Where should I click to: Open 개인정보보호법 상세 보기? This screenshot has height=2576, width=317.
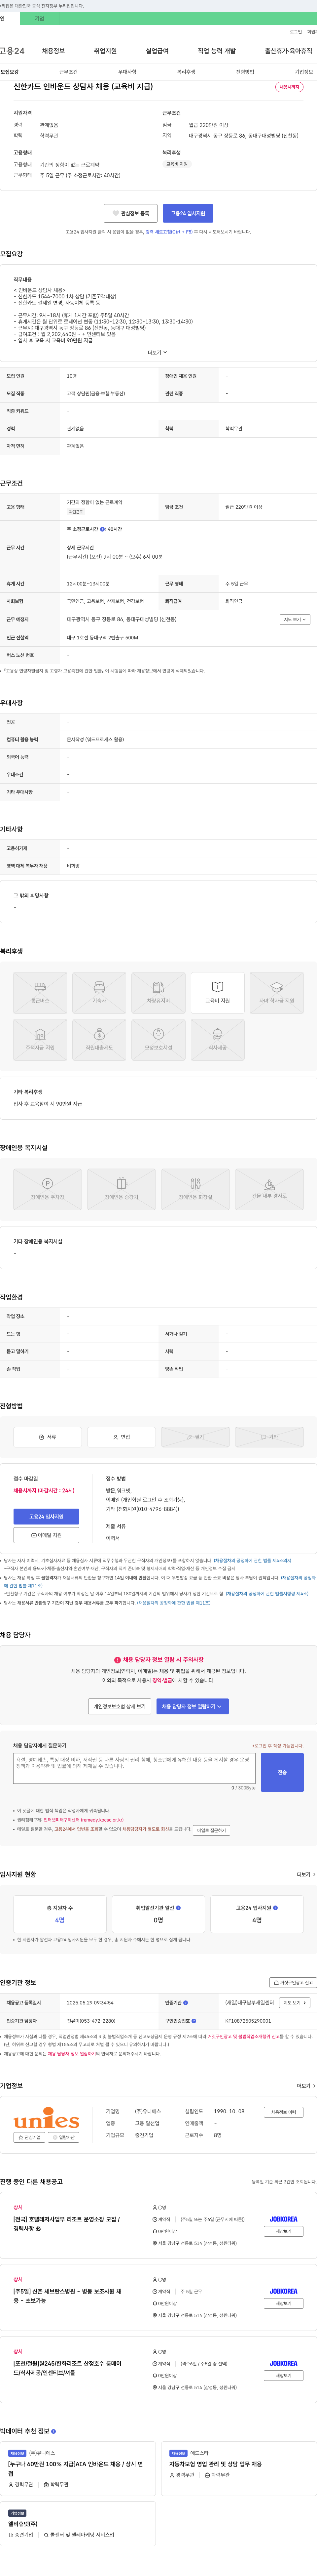click(120, 1706)
